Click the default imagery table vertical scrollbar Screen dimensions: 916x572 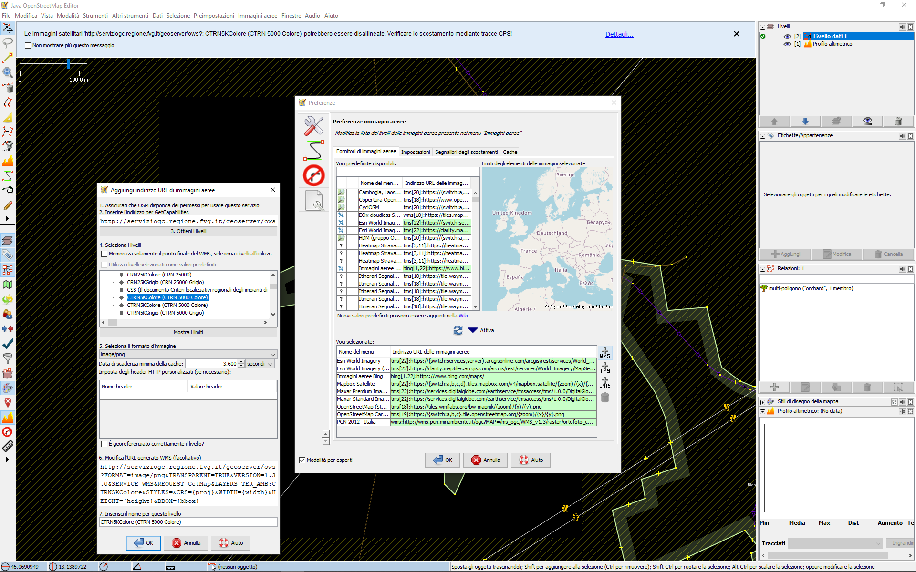[475, 250]
